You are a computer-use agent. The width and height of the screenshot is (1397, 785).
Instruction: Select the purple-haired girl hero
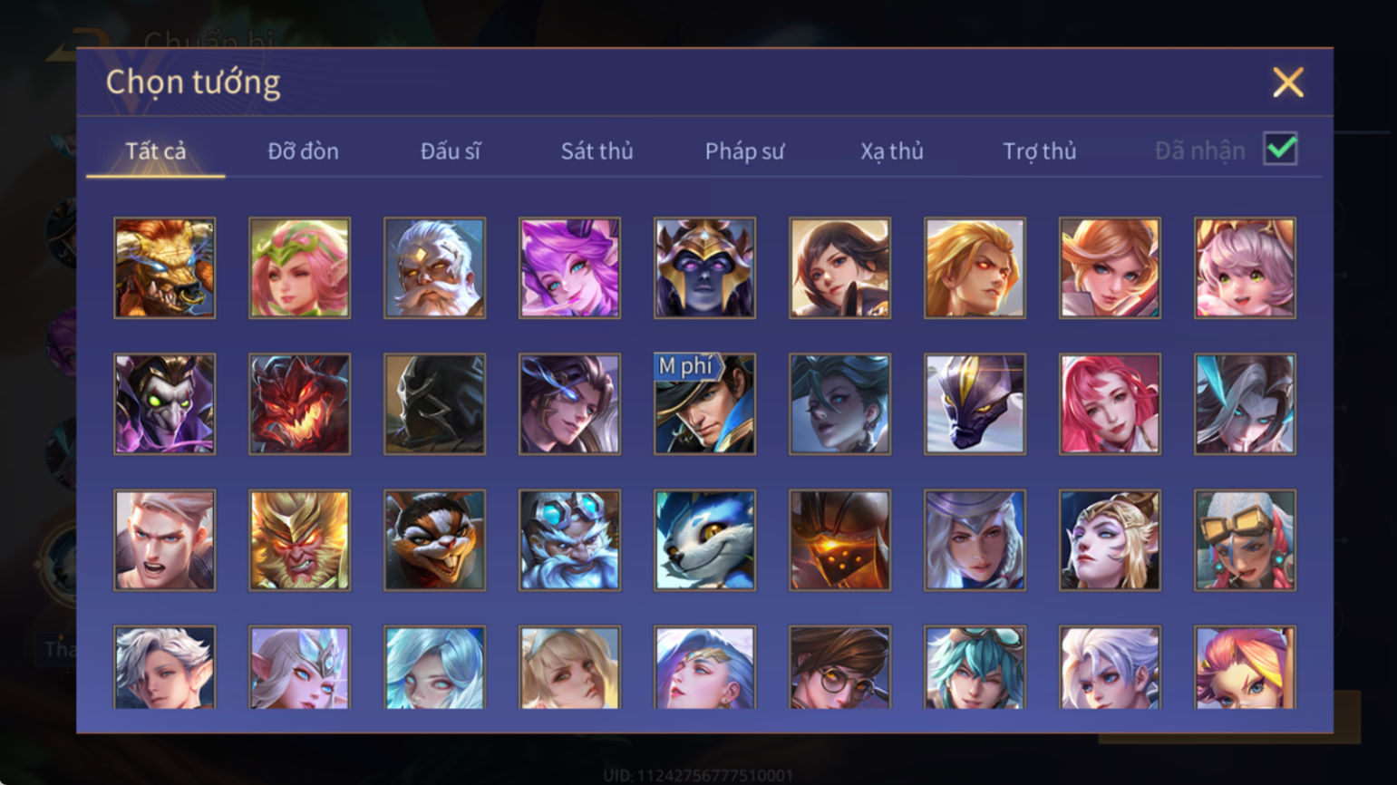(569, 267)
